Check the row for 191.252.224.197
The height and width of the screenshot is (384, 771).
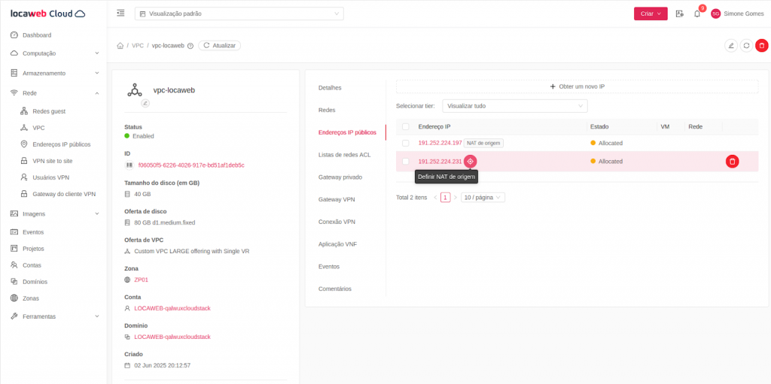click(x=406, y=143)
